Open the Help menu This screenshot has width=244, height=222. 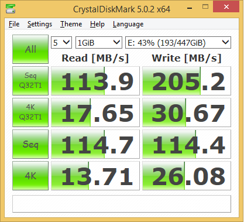(97, 24)
